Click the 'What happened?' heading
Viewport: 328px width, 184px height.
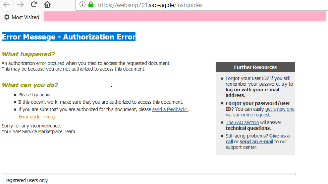coord(28,54)
